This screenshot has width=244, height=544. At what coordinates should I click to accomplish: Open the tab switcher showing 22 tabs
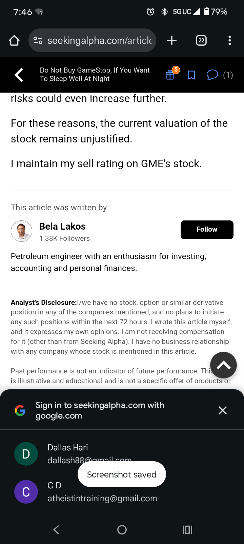pyautogui.click(x=201, y=41)
